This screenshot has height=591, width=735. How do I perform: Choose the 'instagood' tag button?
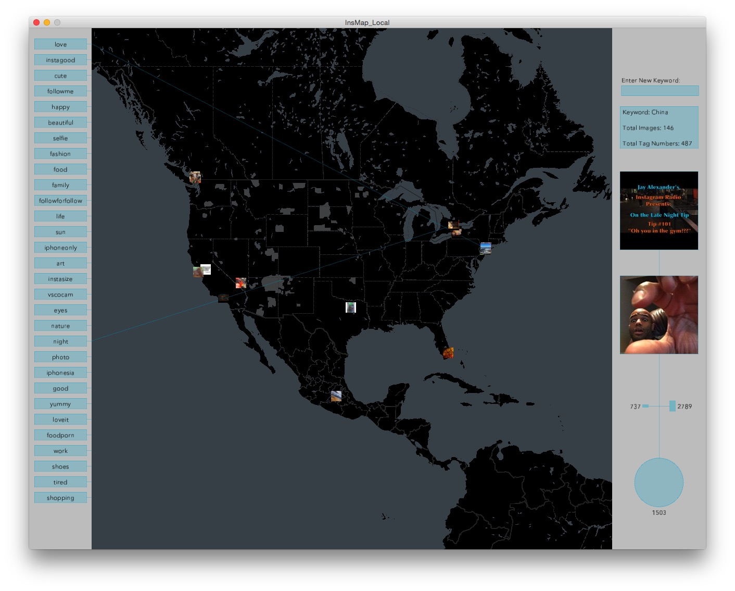tap(60, 60)
